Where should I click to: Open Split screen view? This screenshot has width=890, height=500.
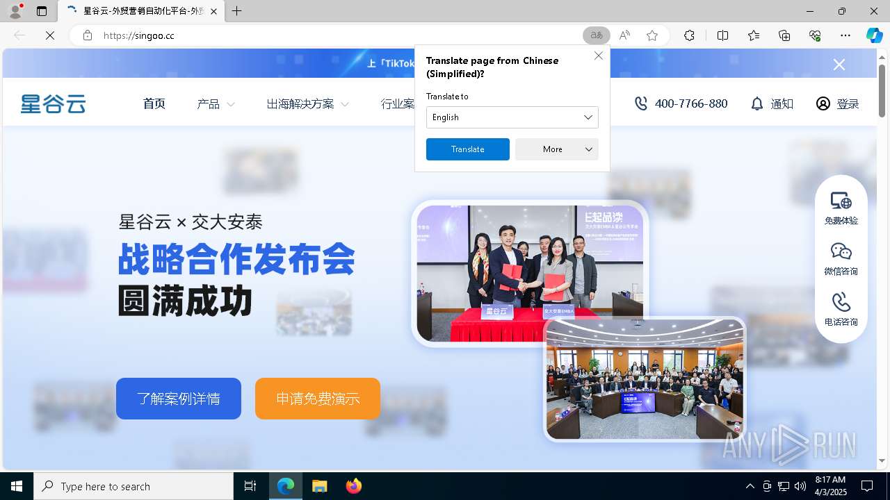pos(722,35)
